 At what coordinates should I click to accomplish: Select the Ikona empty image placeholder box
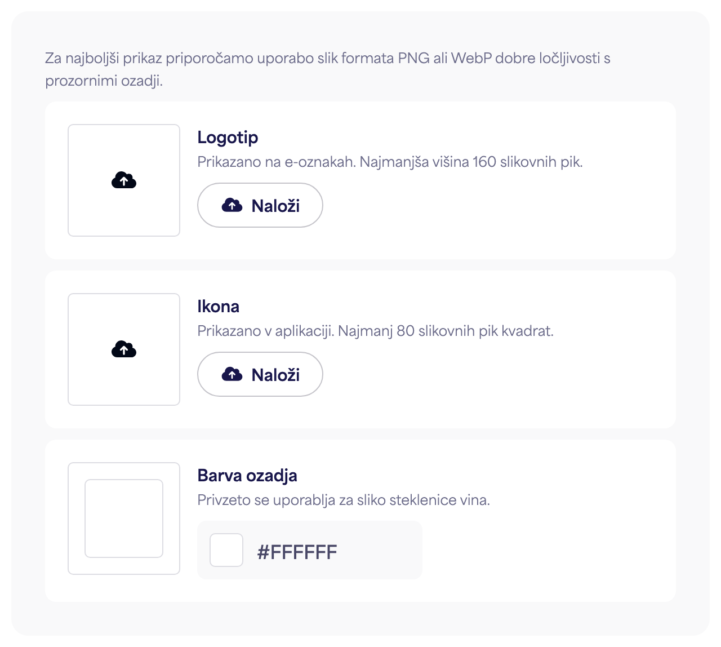coord(124,349)
